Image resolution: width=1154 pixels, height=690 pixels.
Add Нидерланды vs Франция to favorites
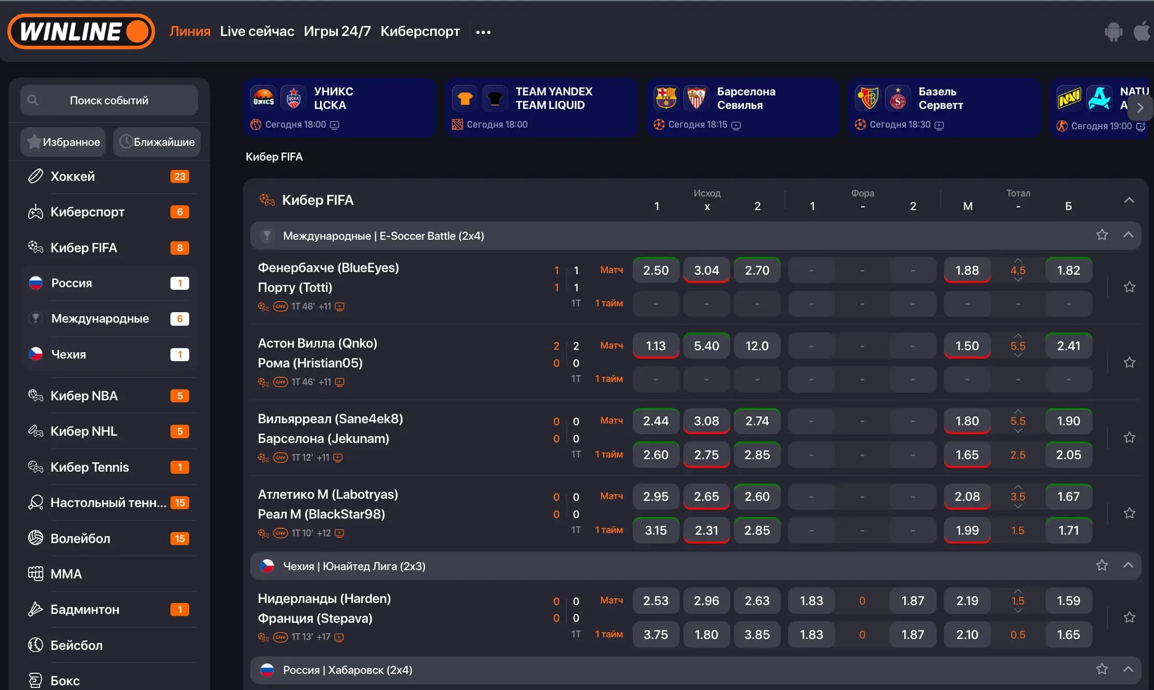pos(1130,618)
